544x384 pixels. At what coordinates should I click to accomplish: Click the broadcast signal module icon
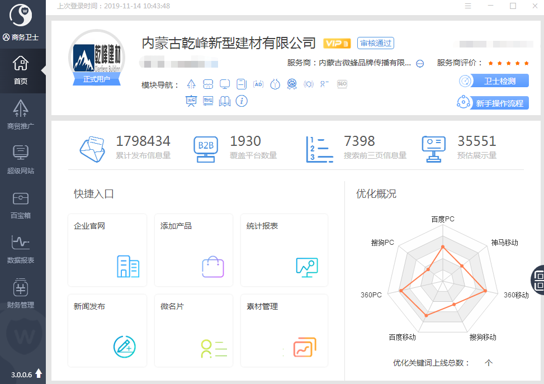pos(309,84)
